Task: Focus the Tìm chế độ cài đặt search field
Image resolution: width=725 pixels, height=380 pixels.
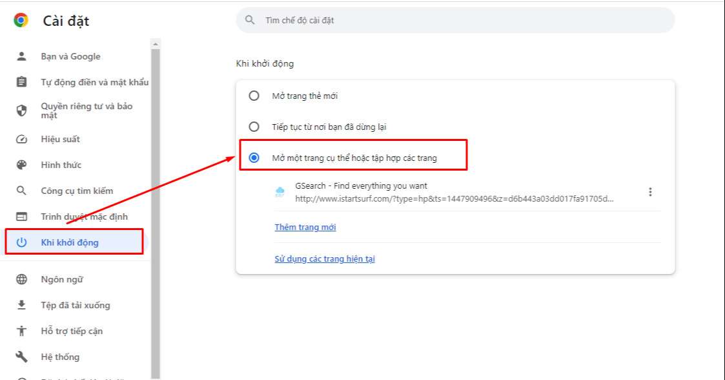Action: point(455,20)
